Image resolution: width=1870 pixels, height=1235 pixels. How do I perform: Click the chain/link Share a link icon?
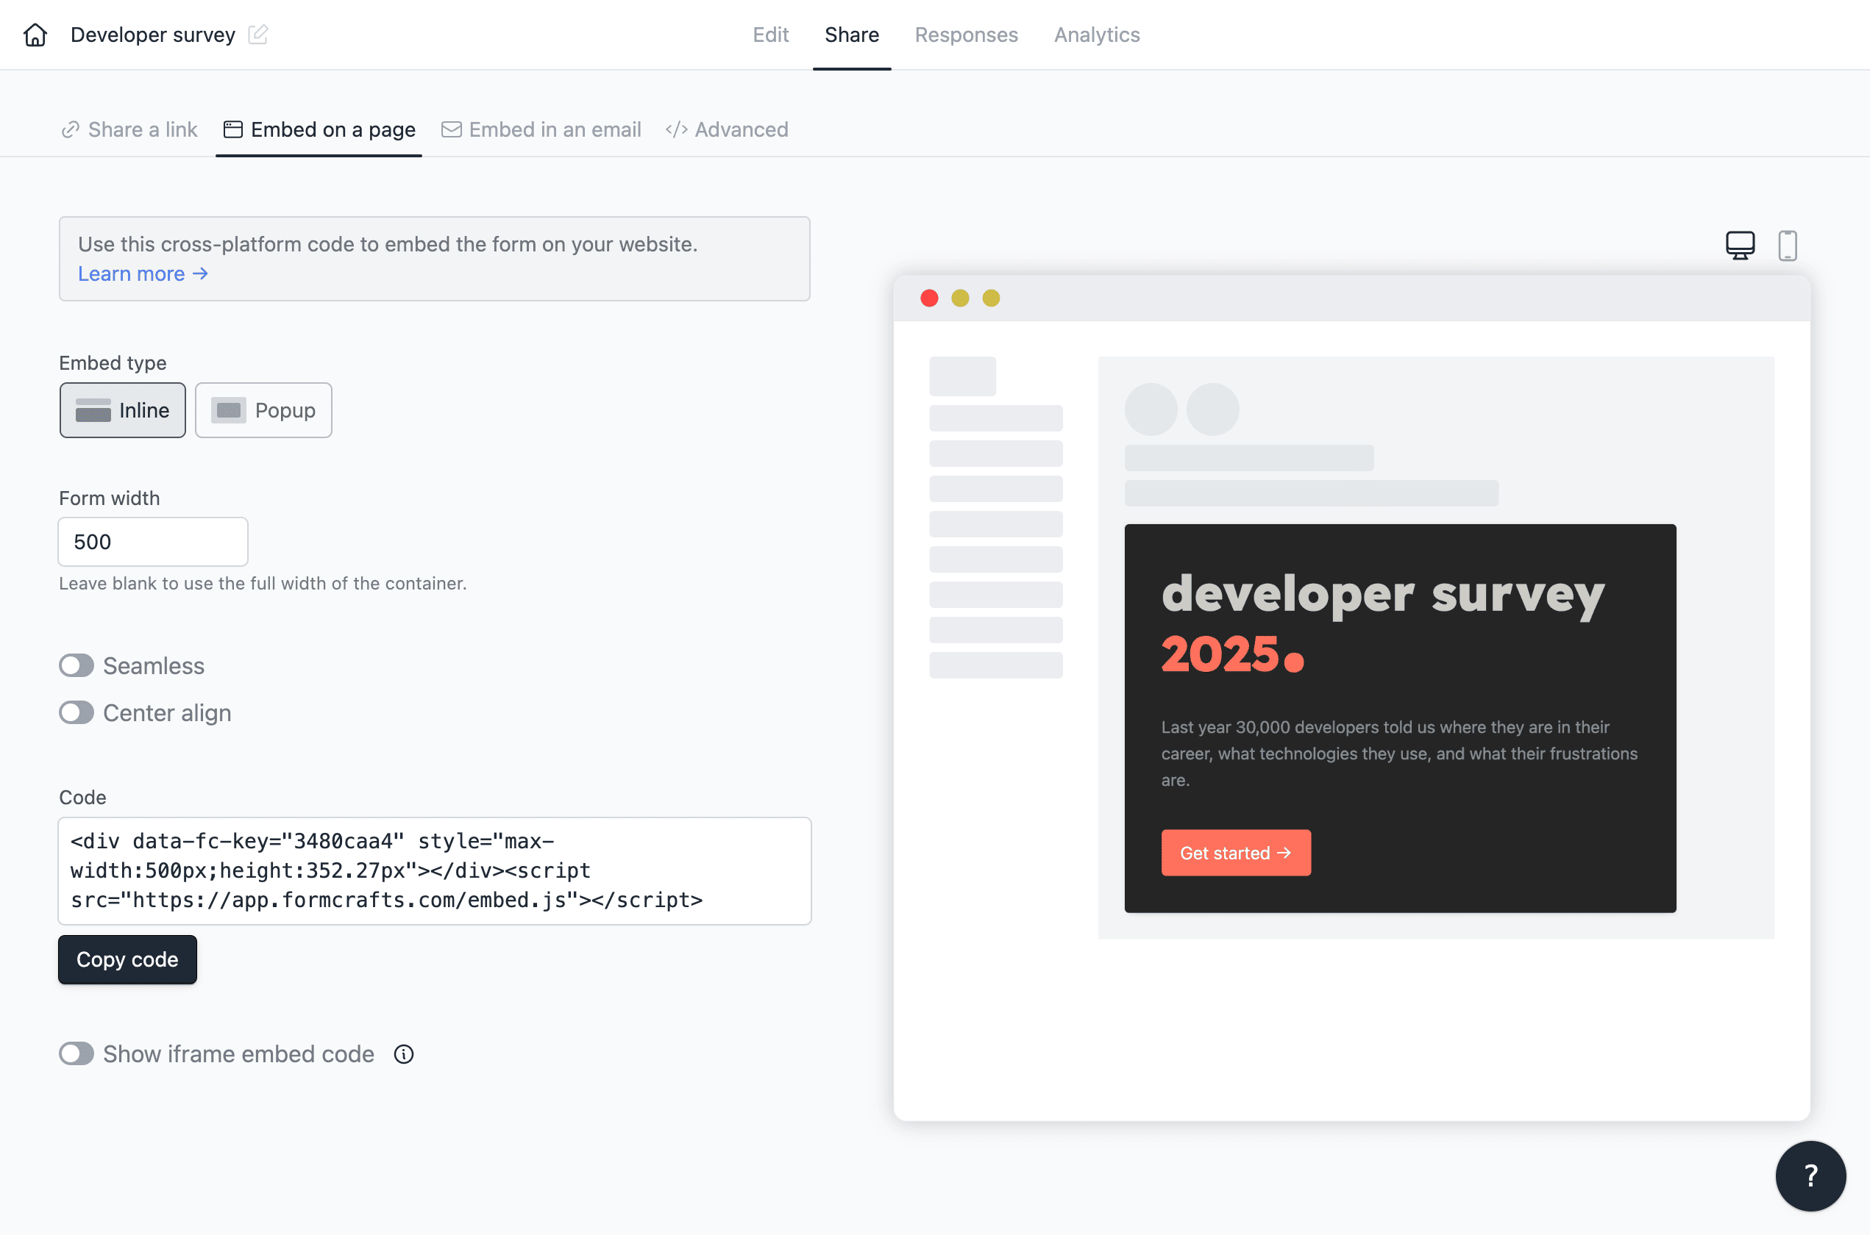(69, 129)
